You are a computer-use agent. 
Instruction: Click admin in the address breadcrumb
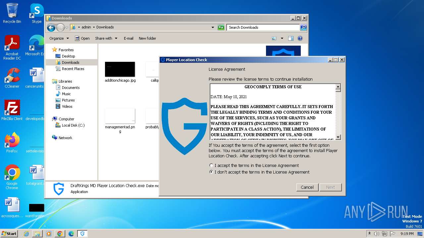click(86, 27)
